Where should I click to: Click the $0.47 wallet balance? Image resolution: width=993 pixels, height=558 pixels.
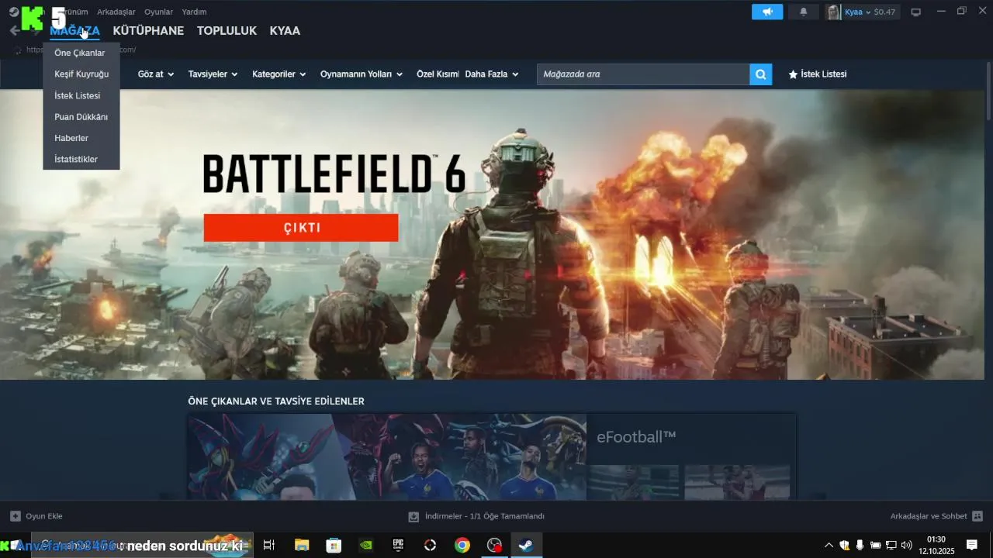pyautogui.click(x=884, y=12)
